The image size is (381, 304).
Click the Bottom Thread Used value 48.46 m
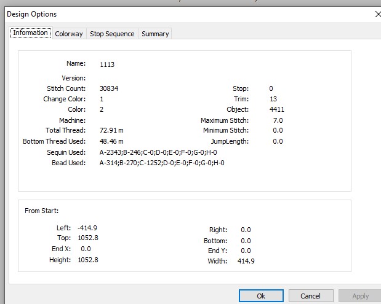pos(111,141)
